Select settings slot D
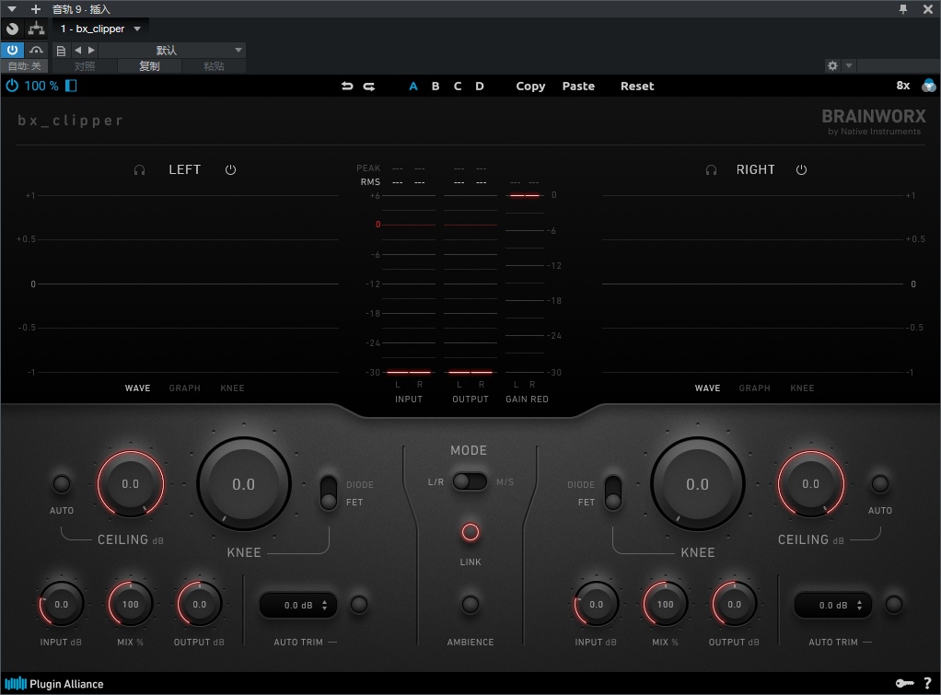941x695 pixels. [x=480, y=87]
